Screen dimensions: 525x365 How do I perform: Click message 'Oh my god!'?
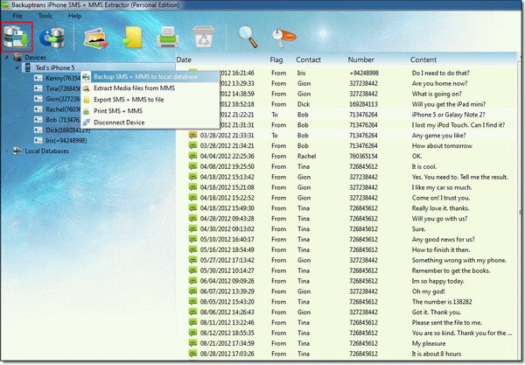pos(428,291)
